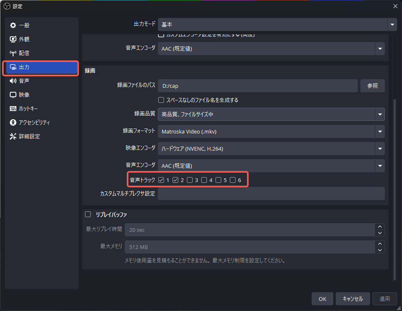Toggle audio track 2 checkbox
Viewport: 402px width, 311px height.
(x=175, y=180)
